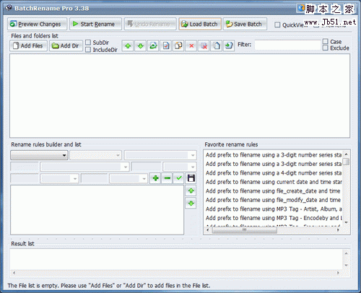The image size is (361, 293).
Task: Click the Start Rename button
Action: tap(95, 24)
